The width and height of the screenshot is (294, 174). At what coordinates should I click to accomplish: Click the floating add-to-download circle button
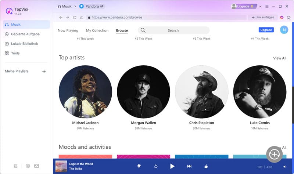click(274, 154)
